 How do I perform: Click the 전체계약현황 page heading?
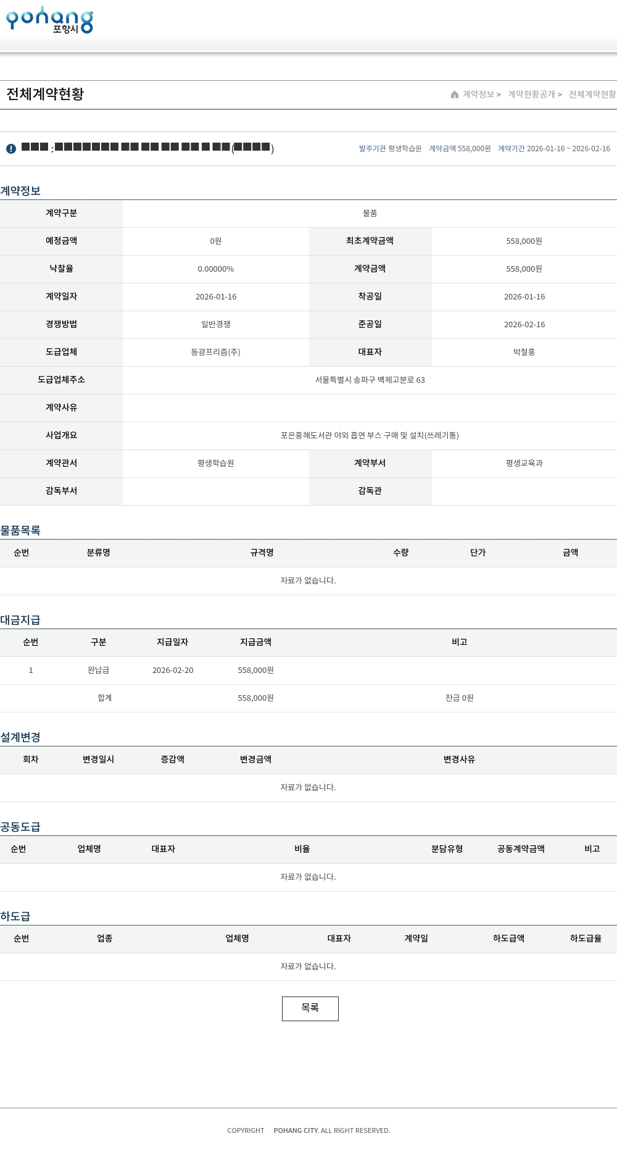[45, 94]
